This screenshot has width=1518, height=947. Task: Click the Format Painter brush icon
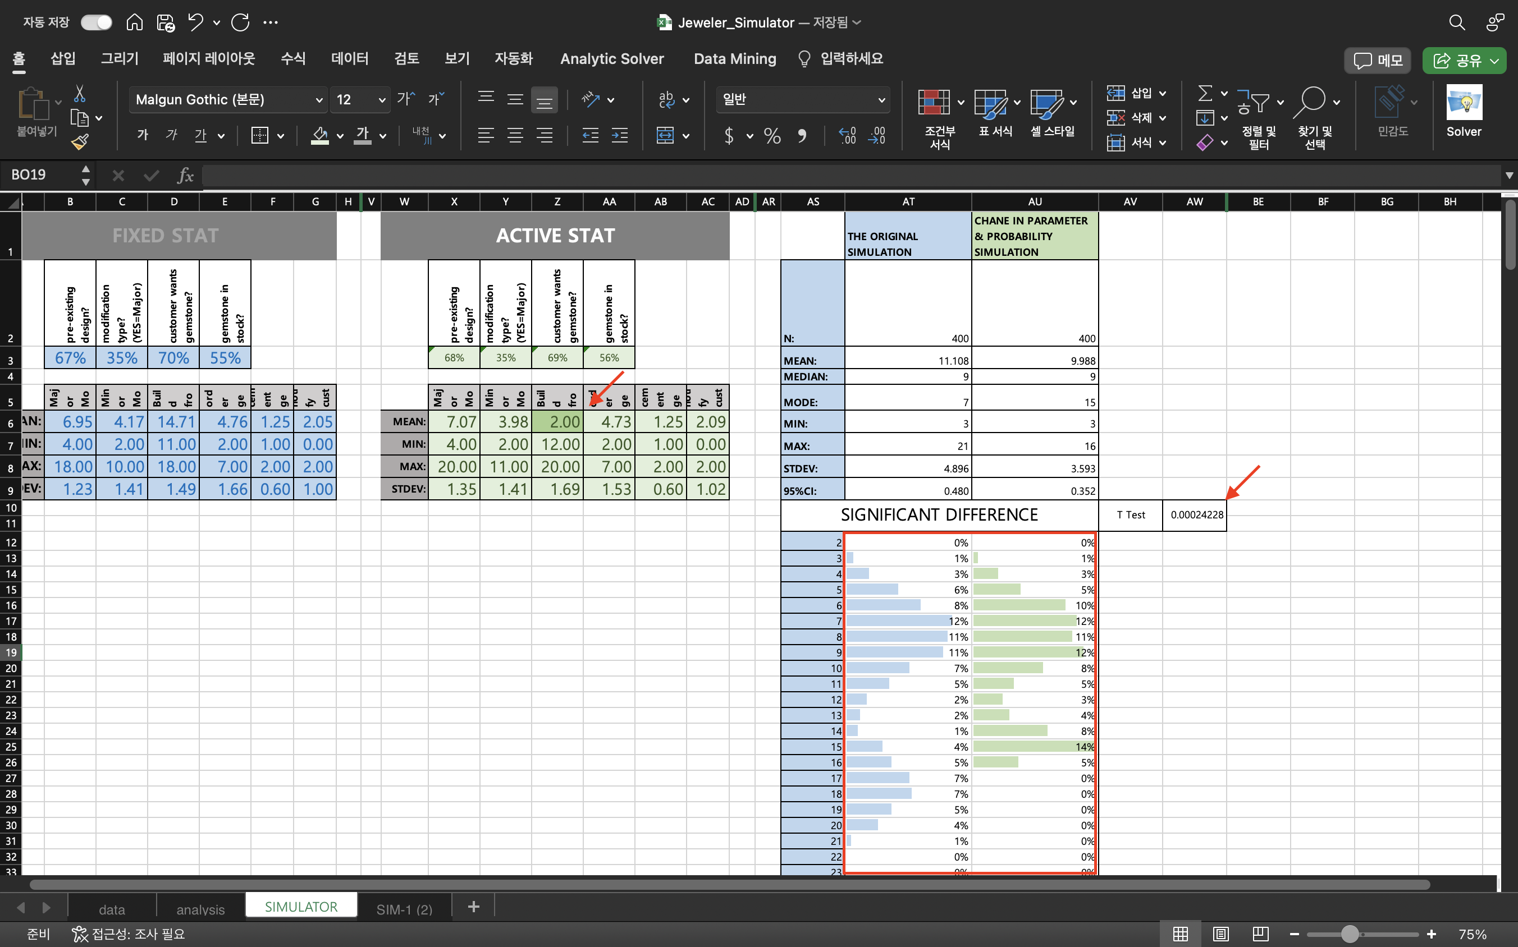pos(80,142)
